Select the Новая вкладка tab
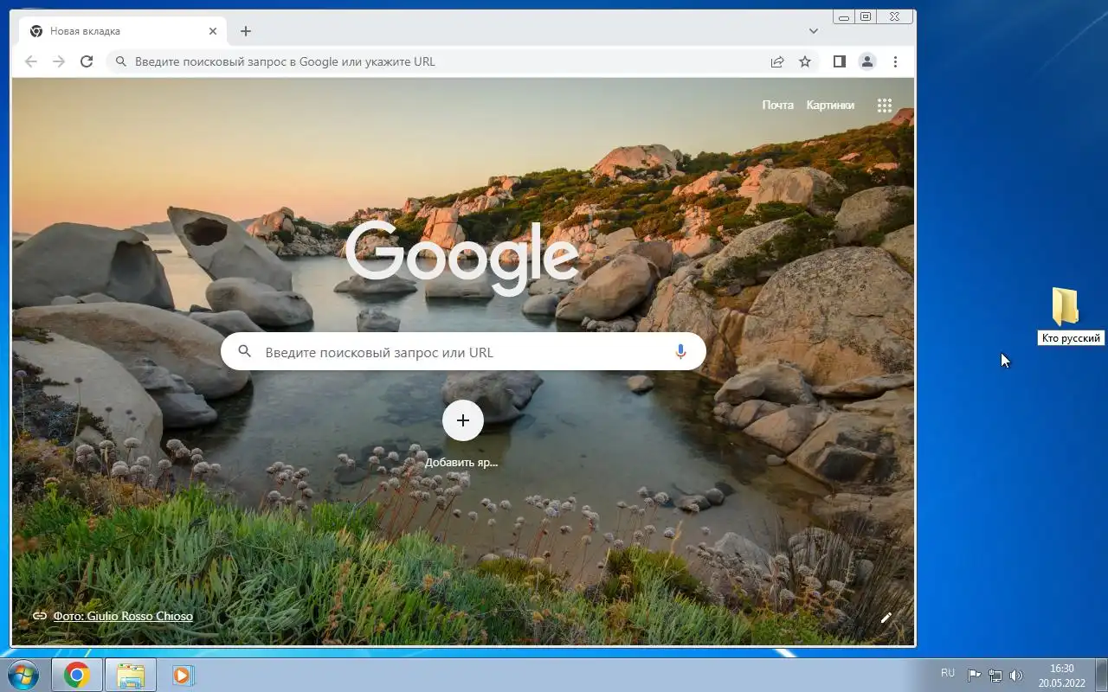The width and height of the screenshot is (1108, 692). pyautogui.click(x=122, y=31)
